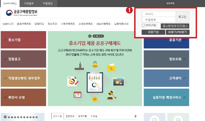This screenshot has height=121, width=205.
Task: Click the round stop control above main banner title
Action: (90, 36)
